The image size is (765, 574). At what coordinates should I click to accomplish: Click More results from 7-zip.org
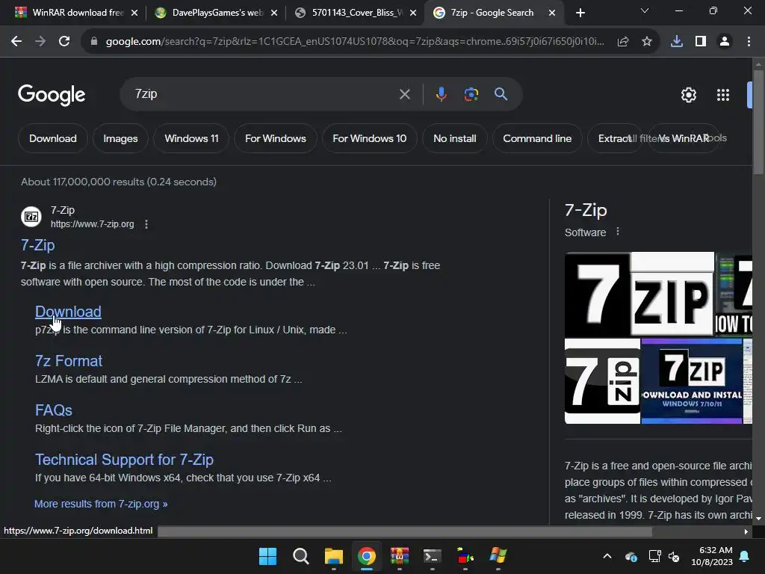point(101,504)
